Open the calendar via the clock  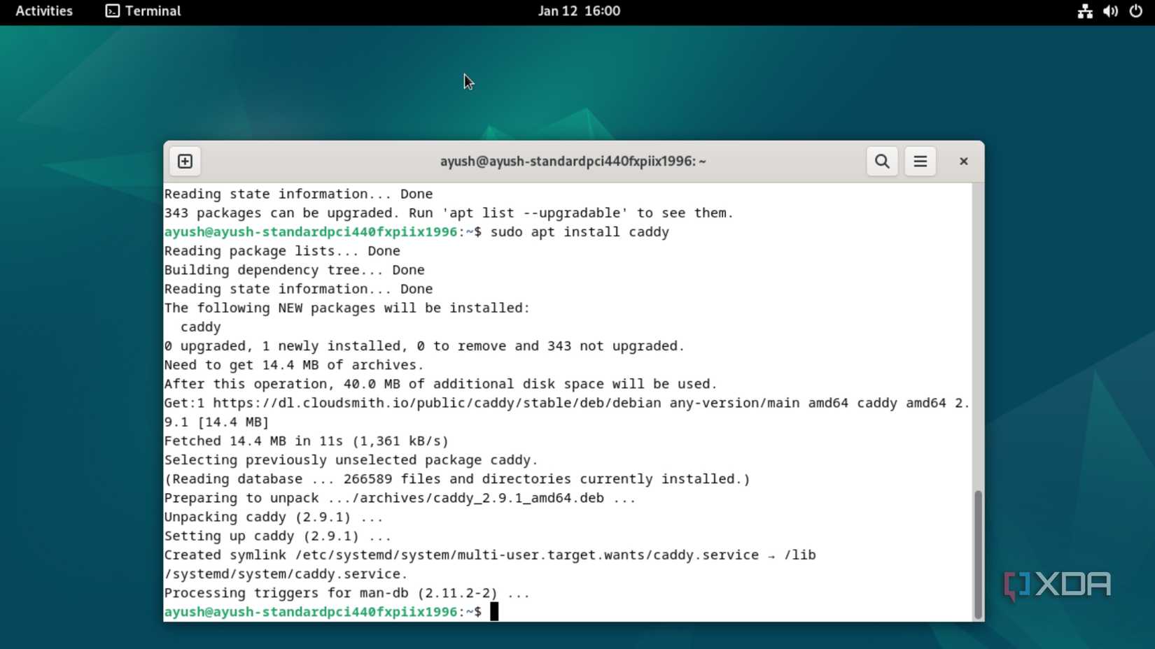[579, 10]
